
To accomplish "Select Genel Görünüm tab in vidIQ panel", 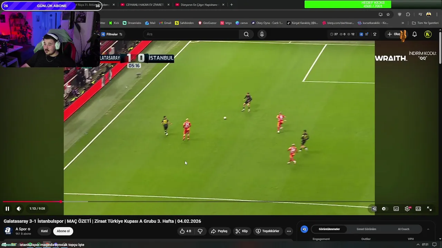I will 366,229.
